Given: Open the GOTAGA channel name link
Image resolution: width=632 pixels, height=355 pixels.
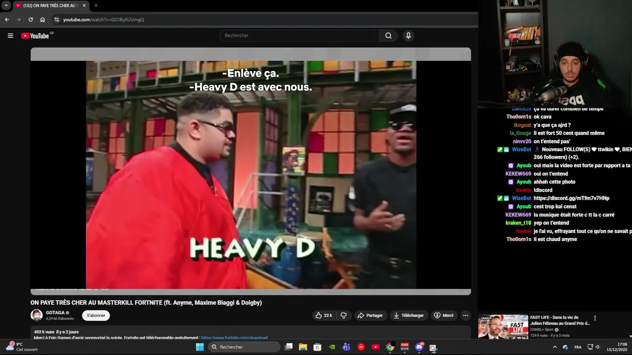Looking at the screenshot, I should [x=55, y=313].
